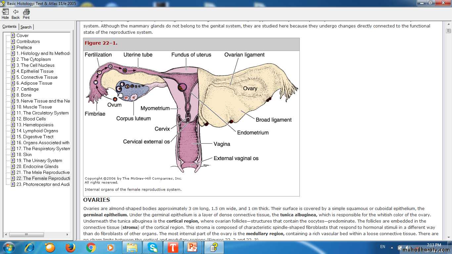Switch to PowerPoint in the taskbar
The width and height of the screenshot is (452, 254).
[x=194, y=247]
